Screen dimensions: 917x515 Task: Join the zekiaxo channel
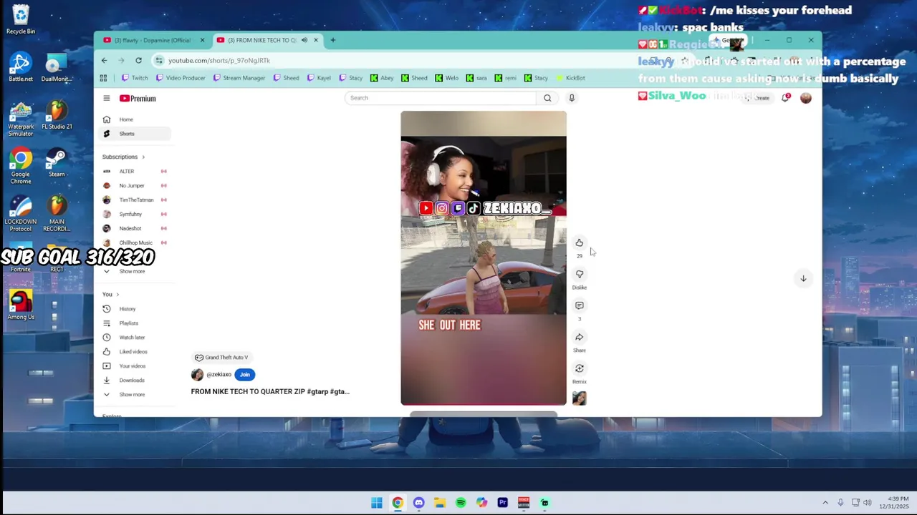coord(244,374)
